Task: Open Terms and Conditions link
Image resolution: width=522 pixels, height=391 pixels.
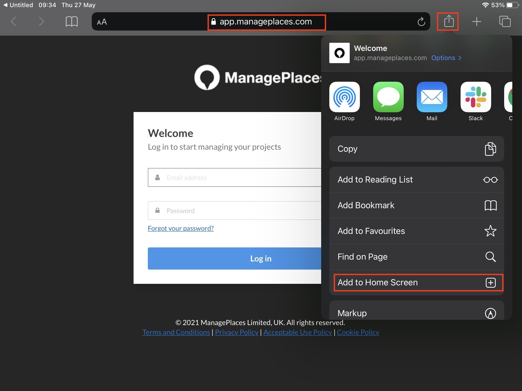Action: tap(176, 332)
